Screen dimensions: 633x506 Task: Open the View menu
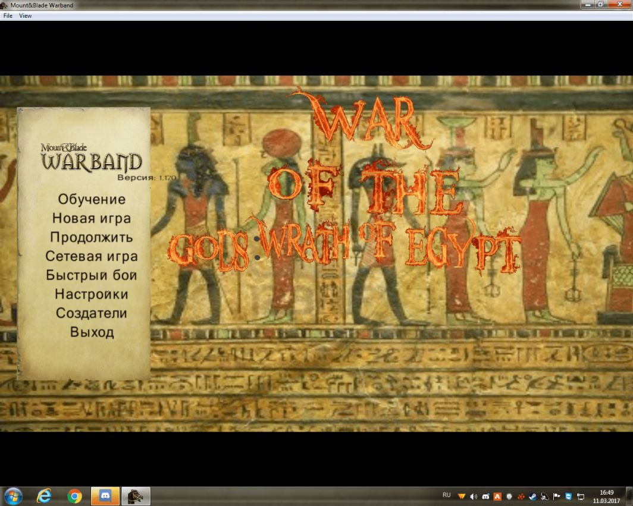tap(26, 16)
